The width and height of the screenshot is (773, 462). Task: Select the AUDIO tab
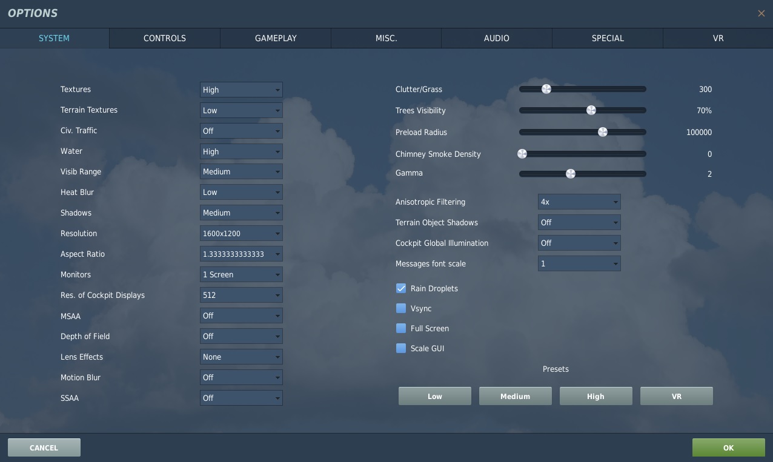click(497, 38)
